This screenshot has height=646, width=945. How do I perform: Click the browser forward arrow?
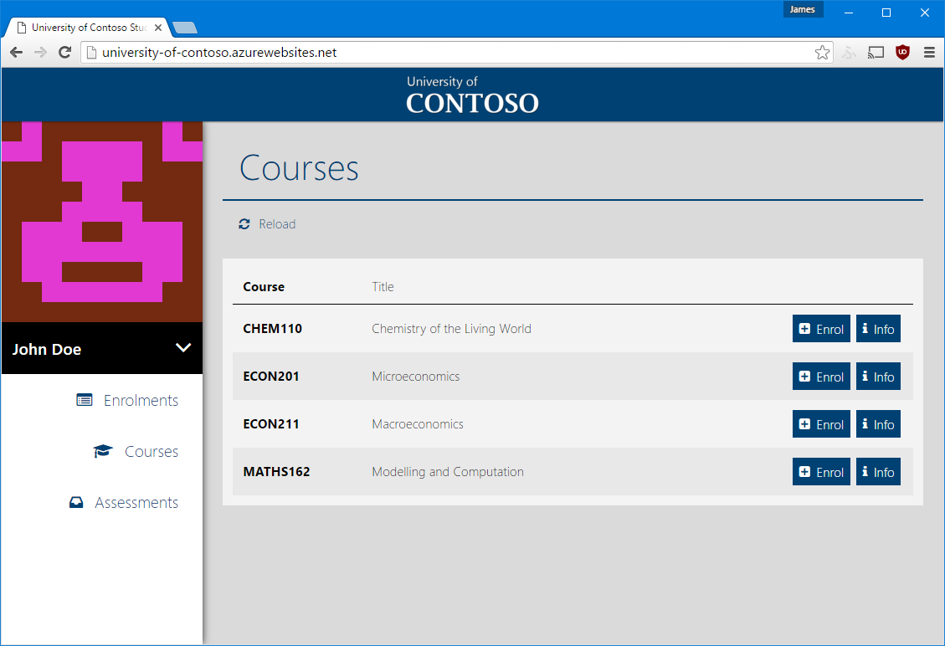pyautogui.click(x=40, y=53)
